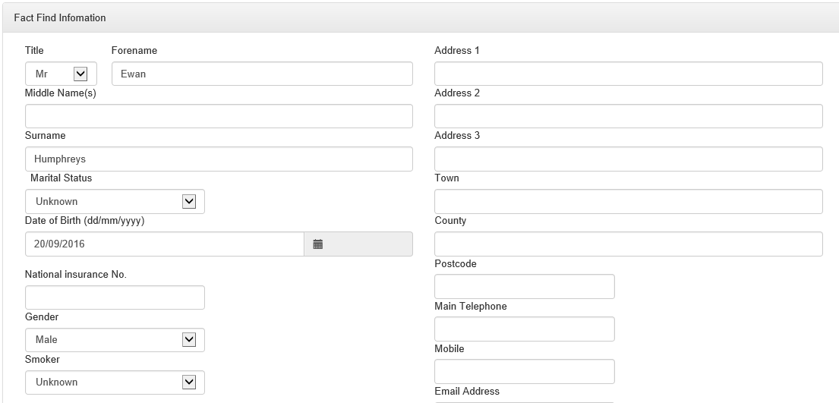
Task: Expand the Marital Status dropdown
Action: [x=115, y=202]
